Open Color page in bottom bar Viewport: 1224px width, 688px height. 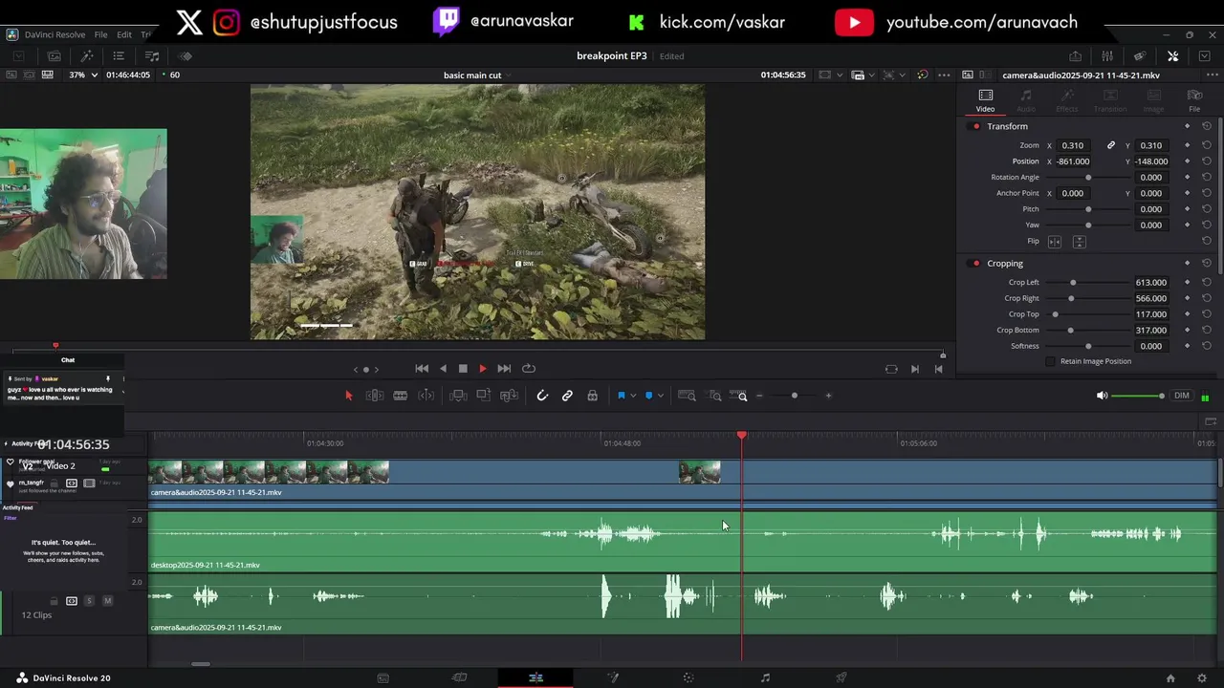tap(688, 677)
